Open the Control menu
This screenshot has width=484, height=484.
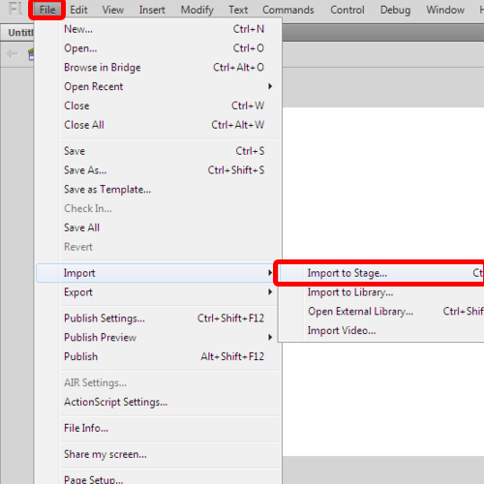(x=348, y=10)
